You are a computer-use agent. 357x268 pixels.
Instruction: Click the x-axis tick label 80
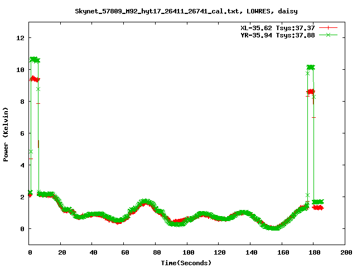click(157, 252)
